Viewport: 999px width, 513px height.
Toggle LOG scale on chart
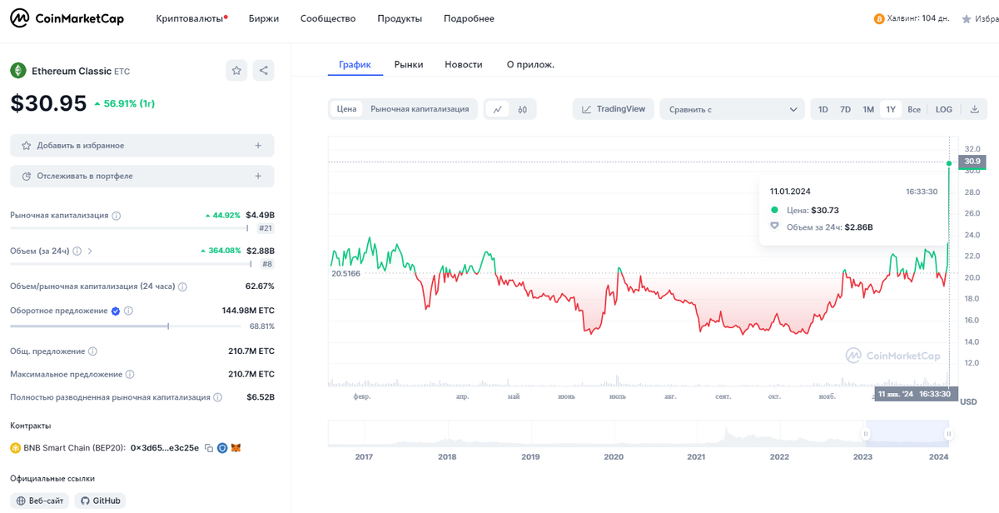[x=944, y=109]
